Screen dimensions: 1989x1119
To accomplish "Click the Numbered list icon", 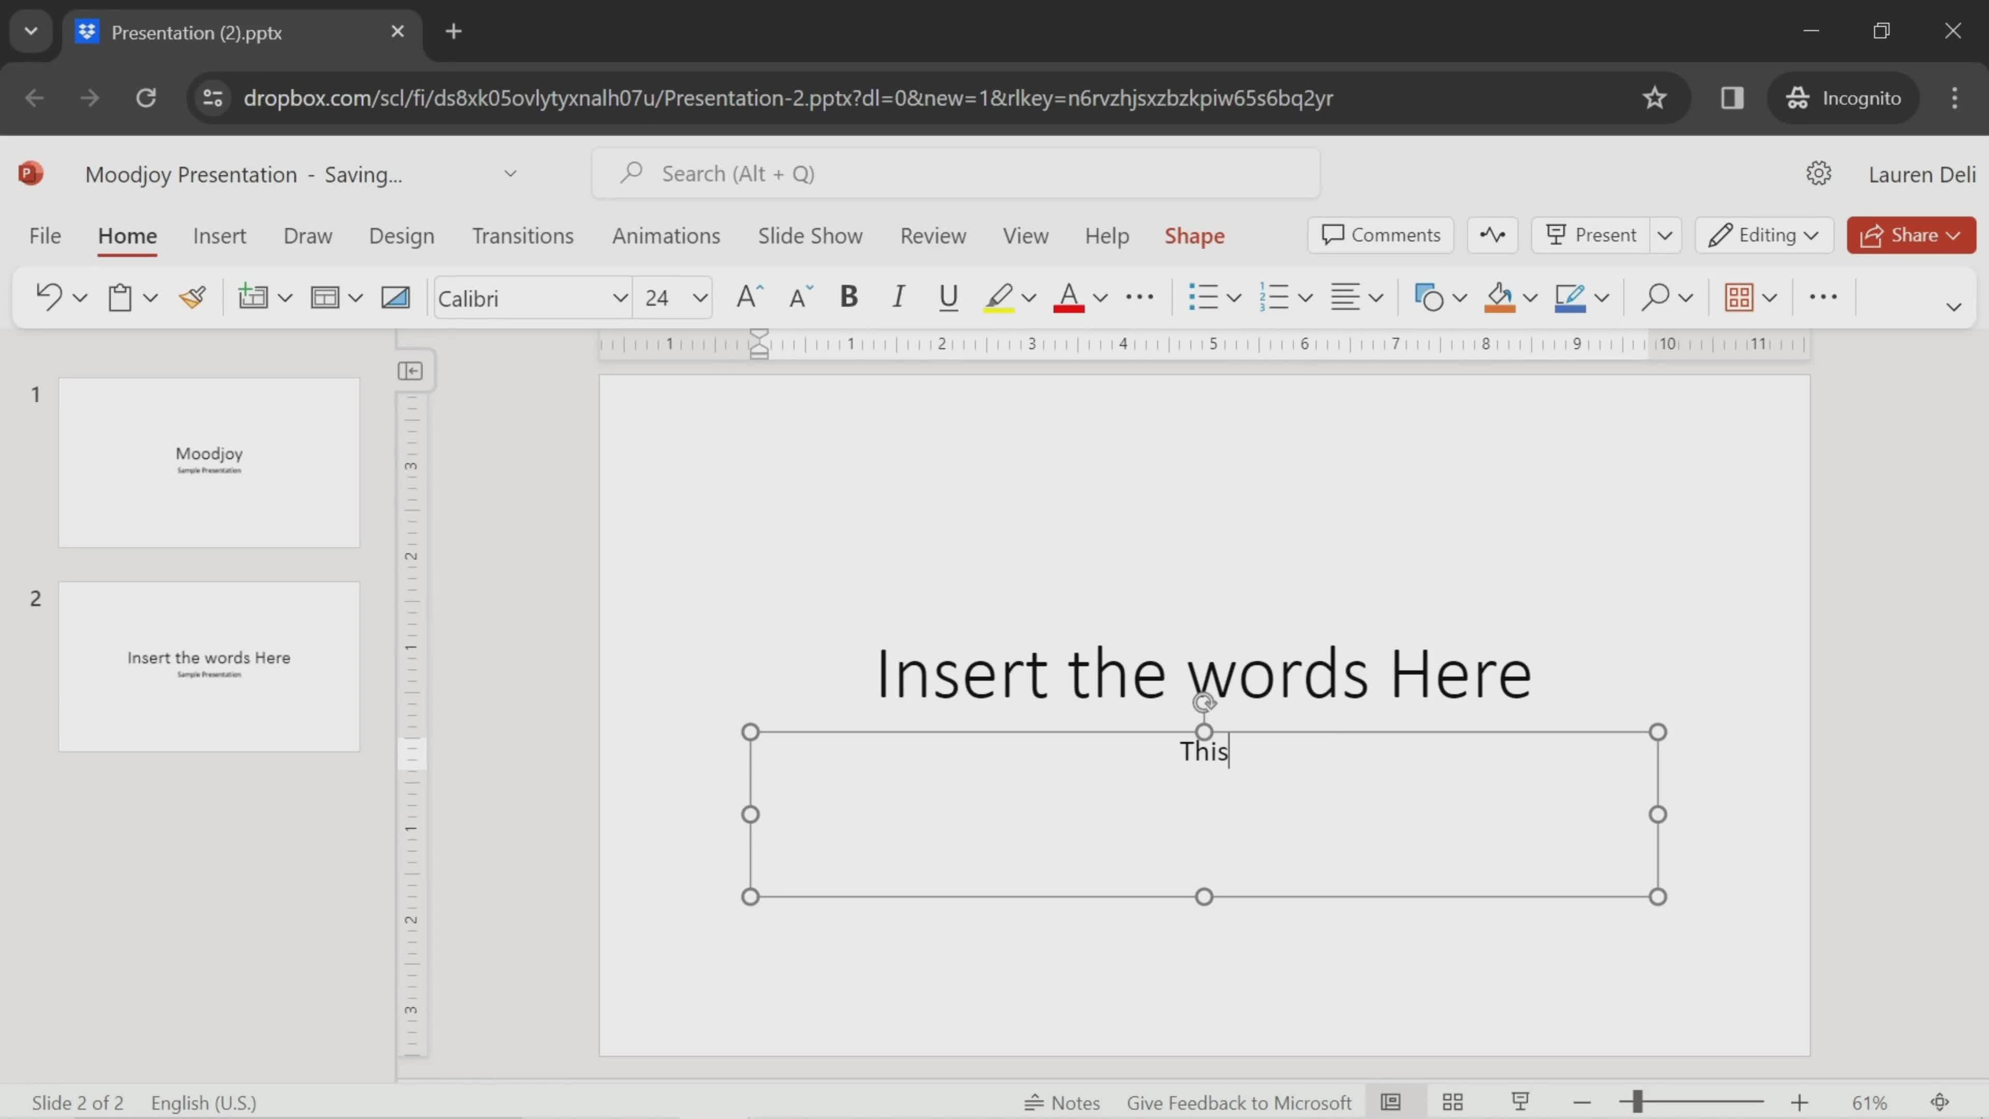I will click(1271, 298).
